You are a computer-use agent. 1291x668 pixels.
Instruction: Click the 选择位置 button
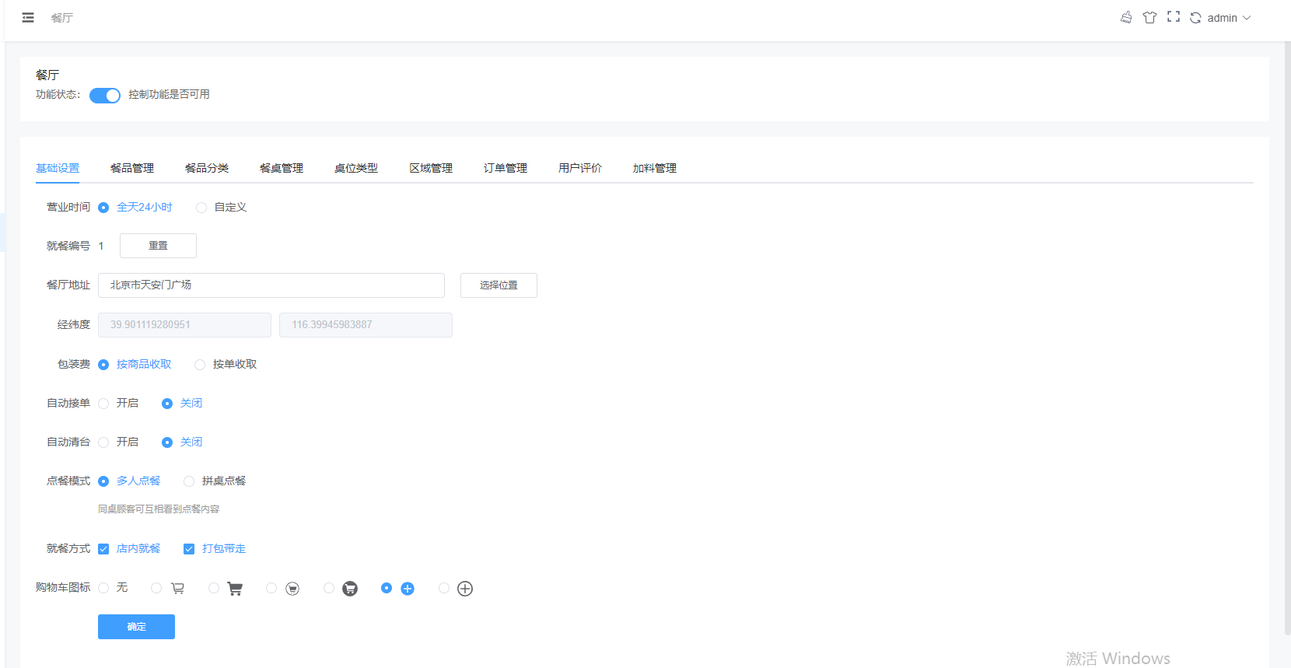point(499,285)
